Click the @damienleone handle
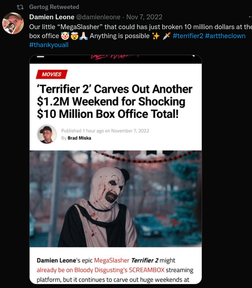 [98, 17]
